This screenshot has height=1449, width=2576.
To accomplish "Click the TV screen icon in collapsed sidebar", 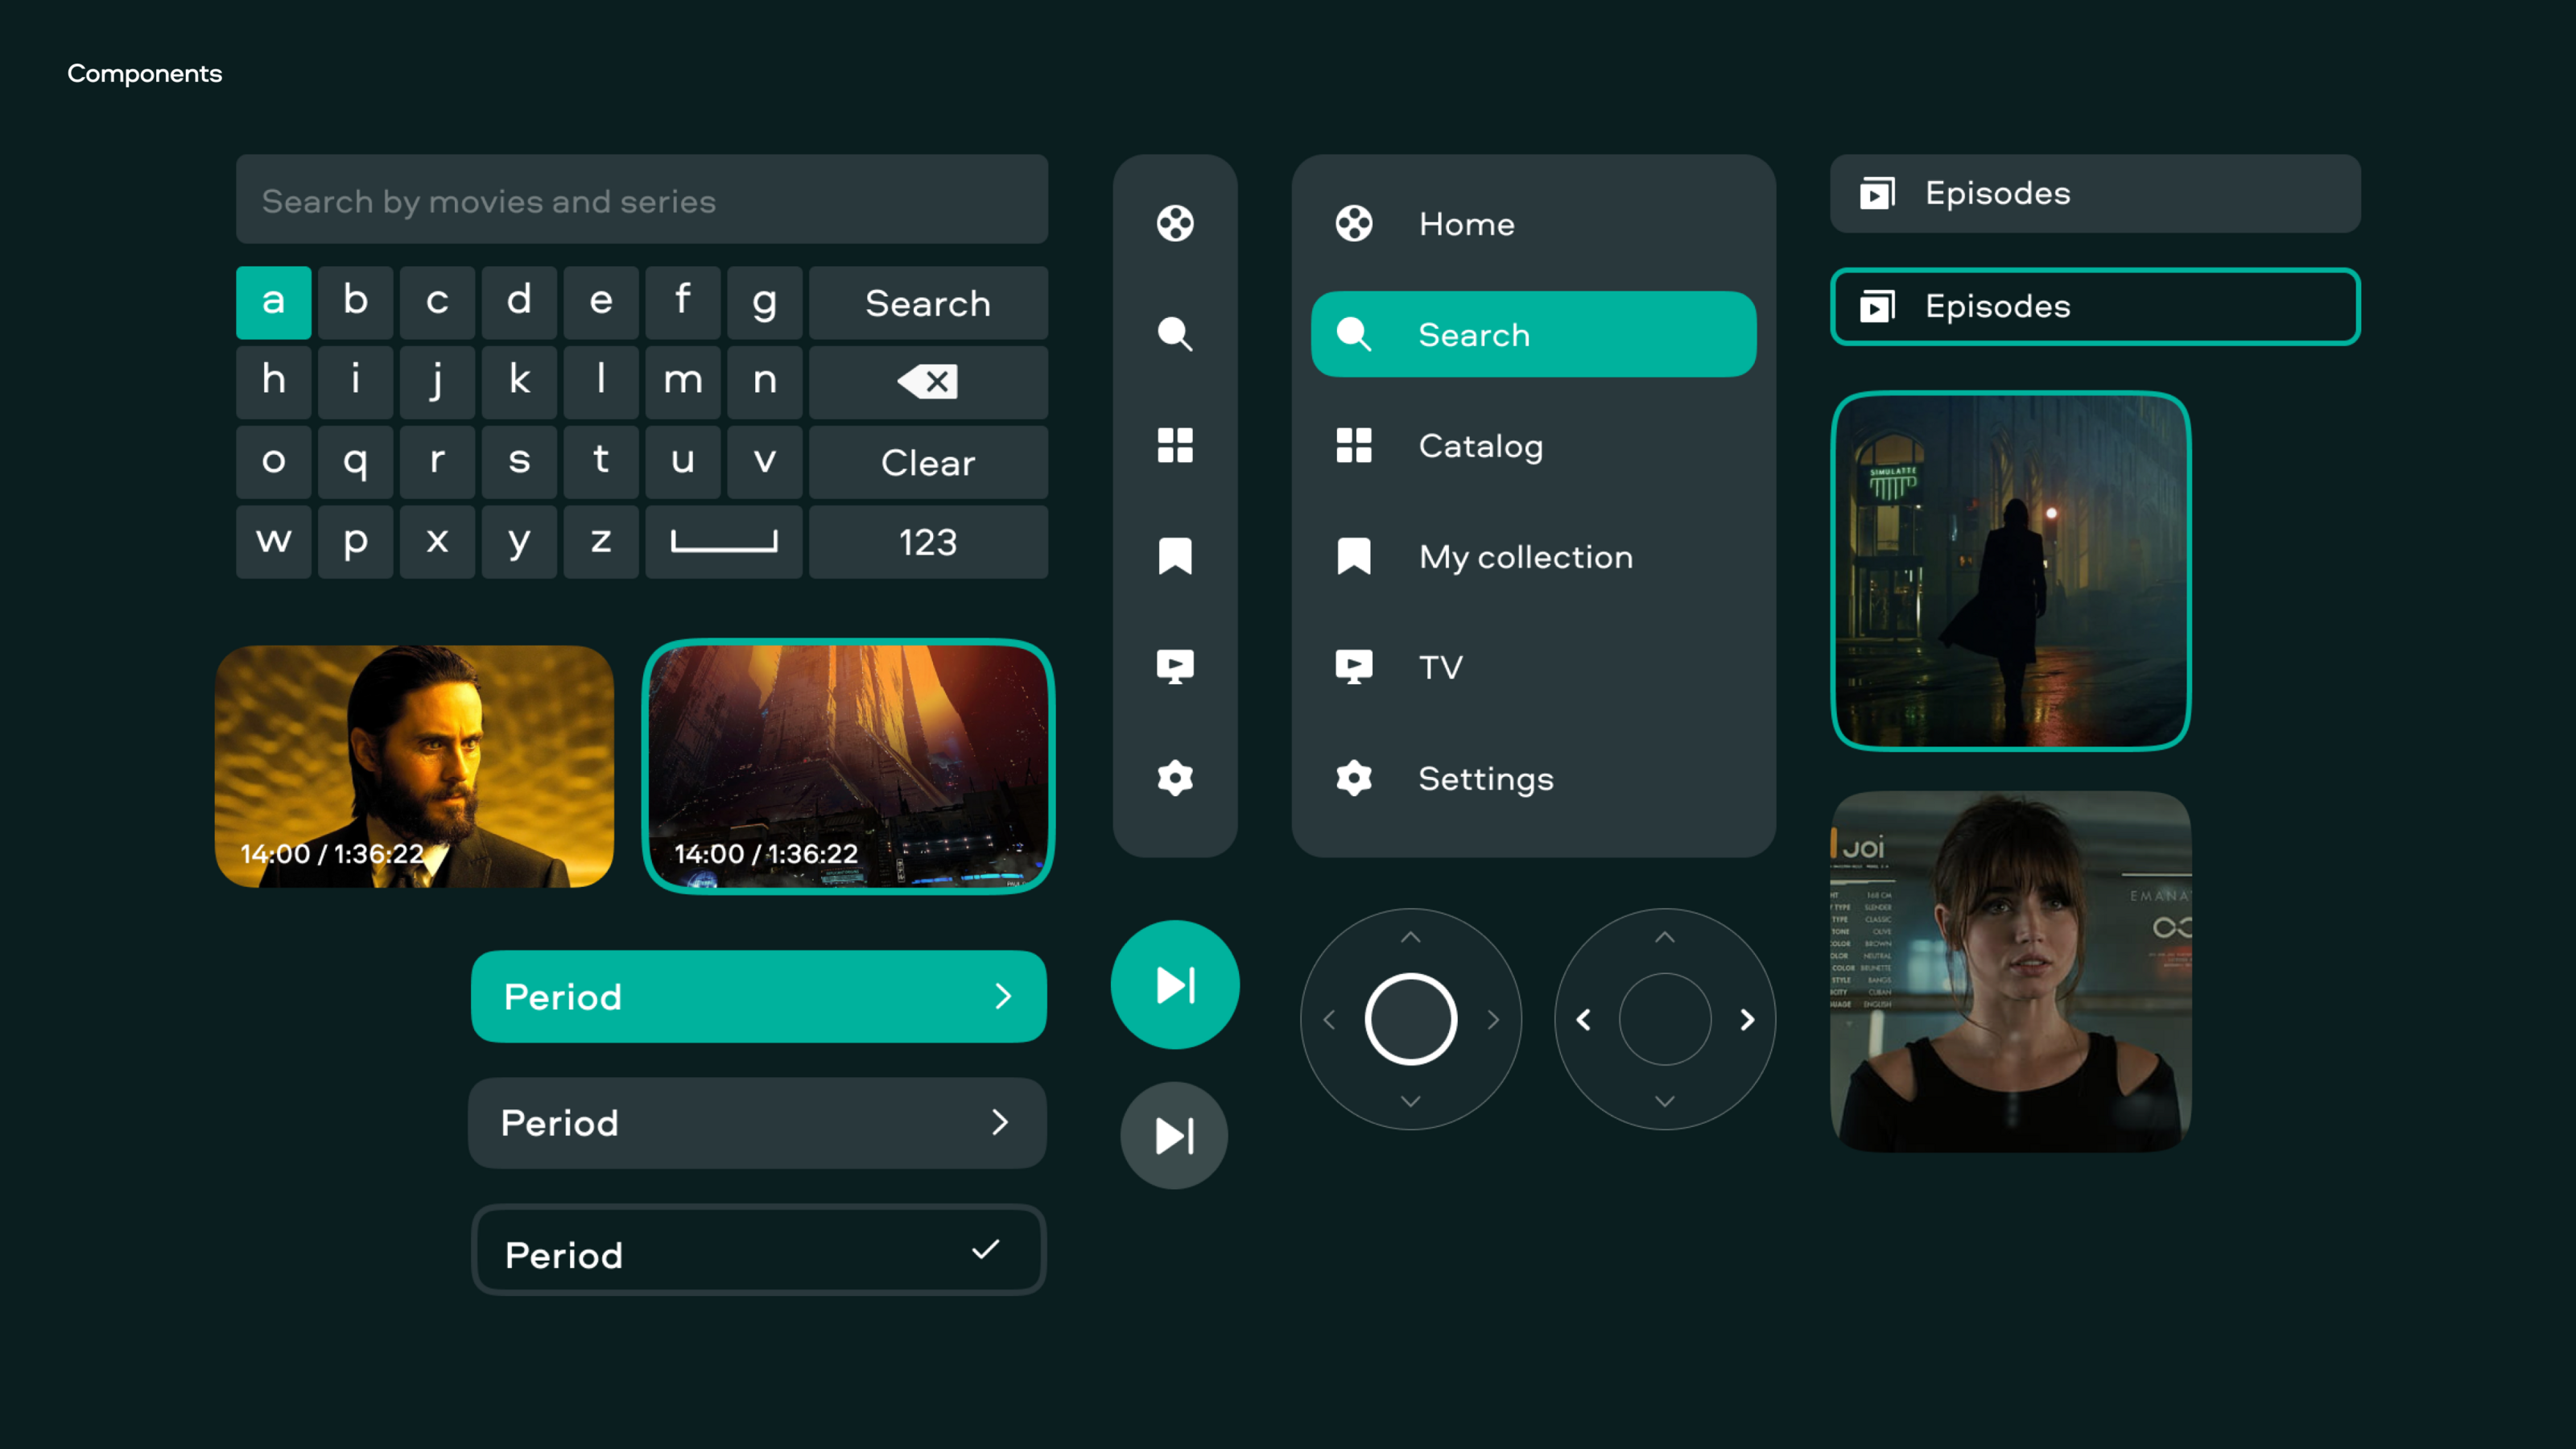I will point(1175,667).
